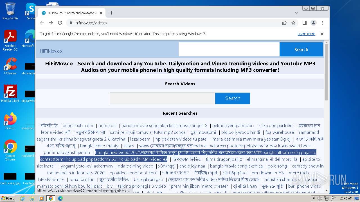View site information padlock icon
The width and height of the screenshot is (360, 202).
tap(71, 23)
